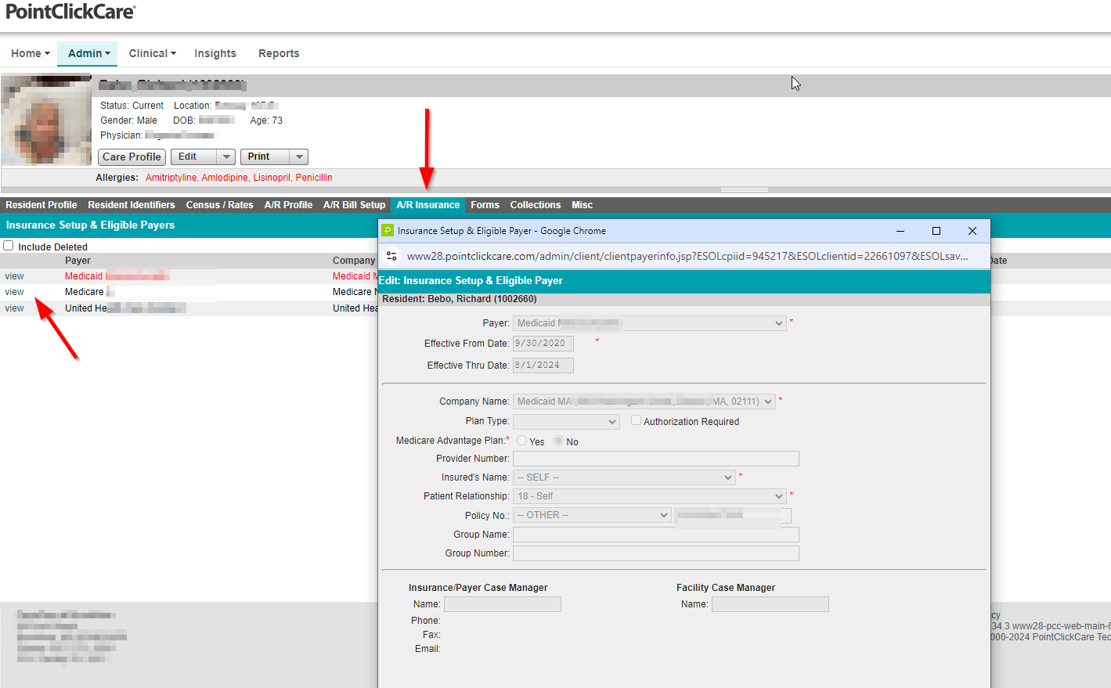Viewport: 1111px width, 688px height.
Task: Click the Provider Number field
Action: (656, 459)
